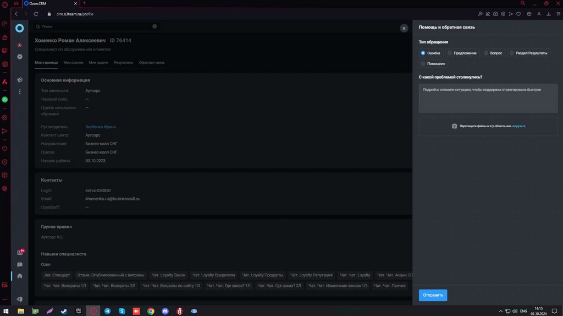Screen dimensions: 563x316
Task: Open WhatsApp in Opera sidebar
Action: coord(4,100)
